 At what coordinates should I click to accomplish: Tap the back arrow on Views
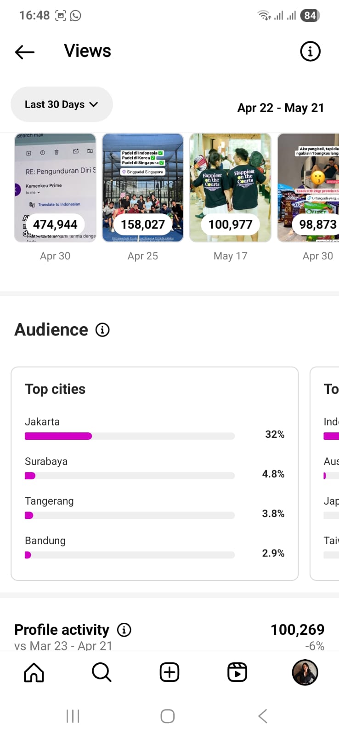25,52
